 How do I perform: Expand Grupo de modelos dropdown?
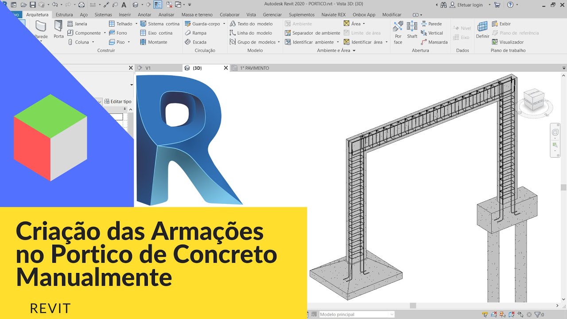[x=279, y=42]
